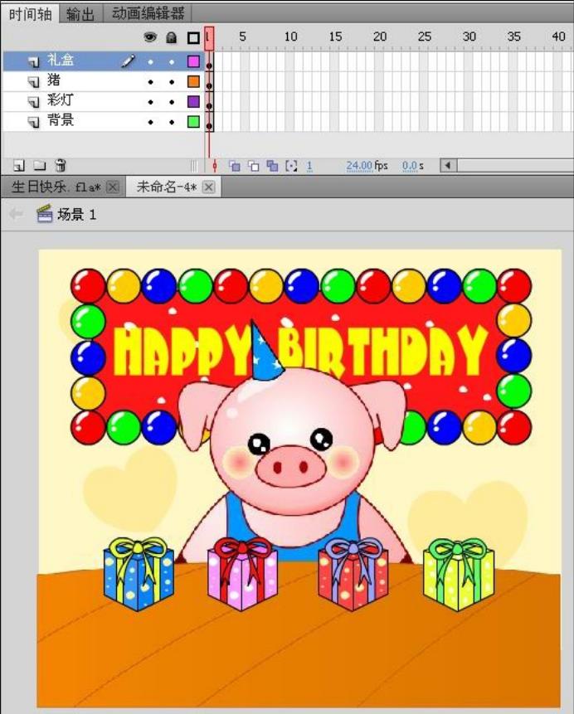Close the 未命名-4 document tab
This screenshot has height=714, width=574.
209,187
